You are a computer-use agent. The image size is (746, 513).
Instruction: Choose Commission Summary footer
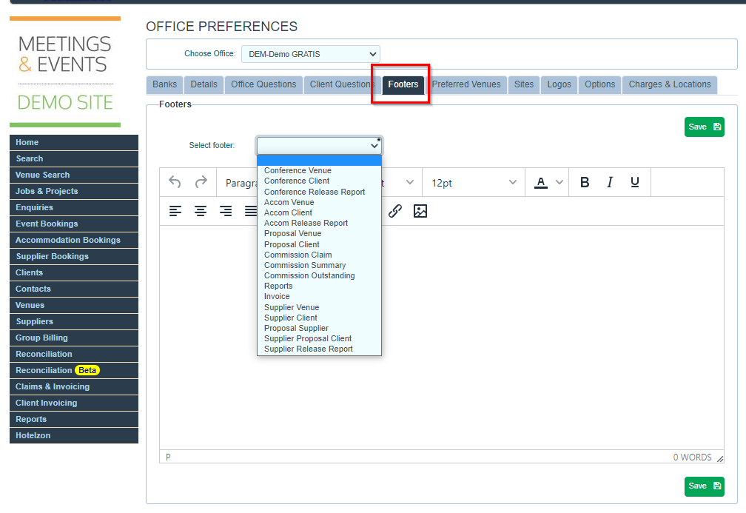click(319, 266)
